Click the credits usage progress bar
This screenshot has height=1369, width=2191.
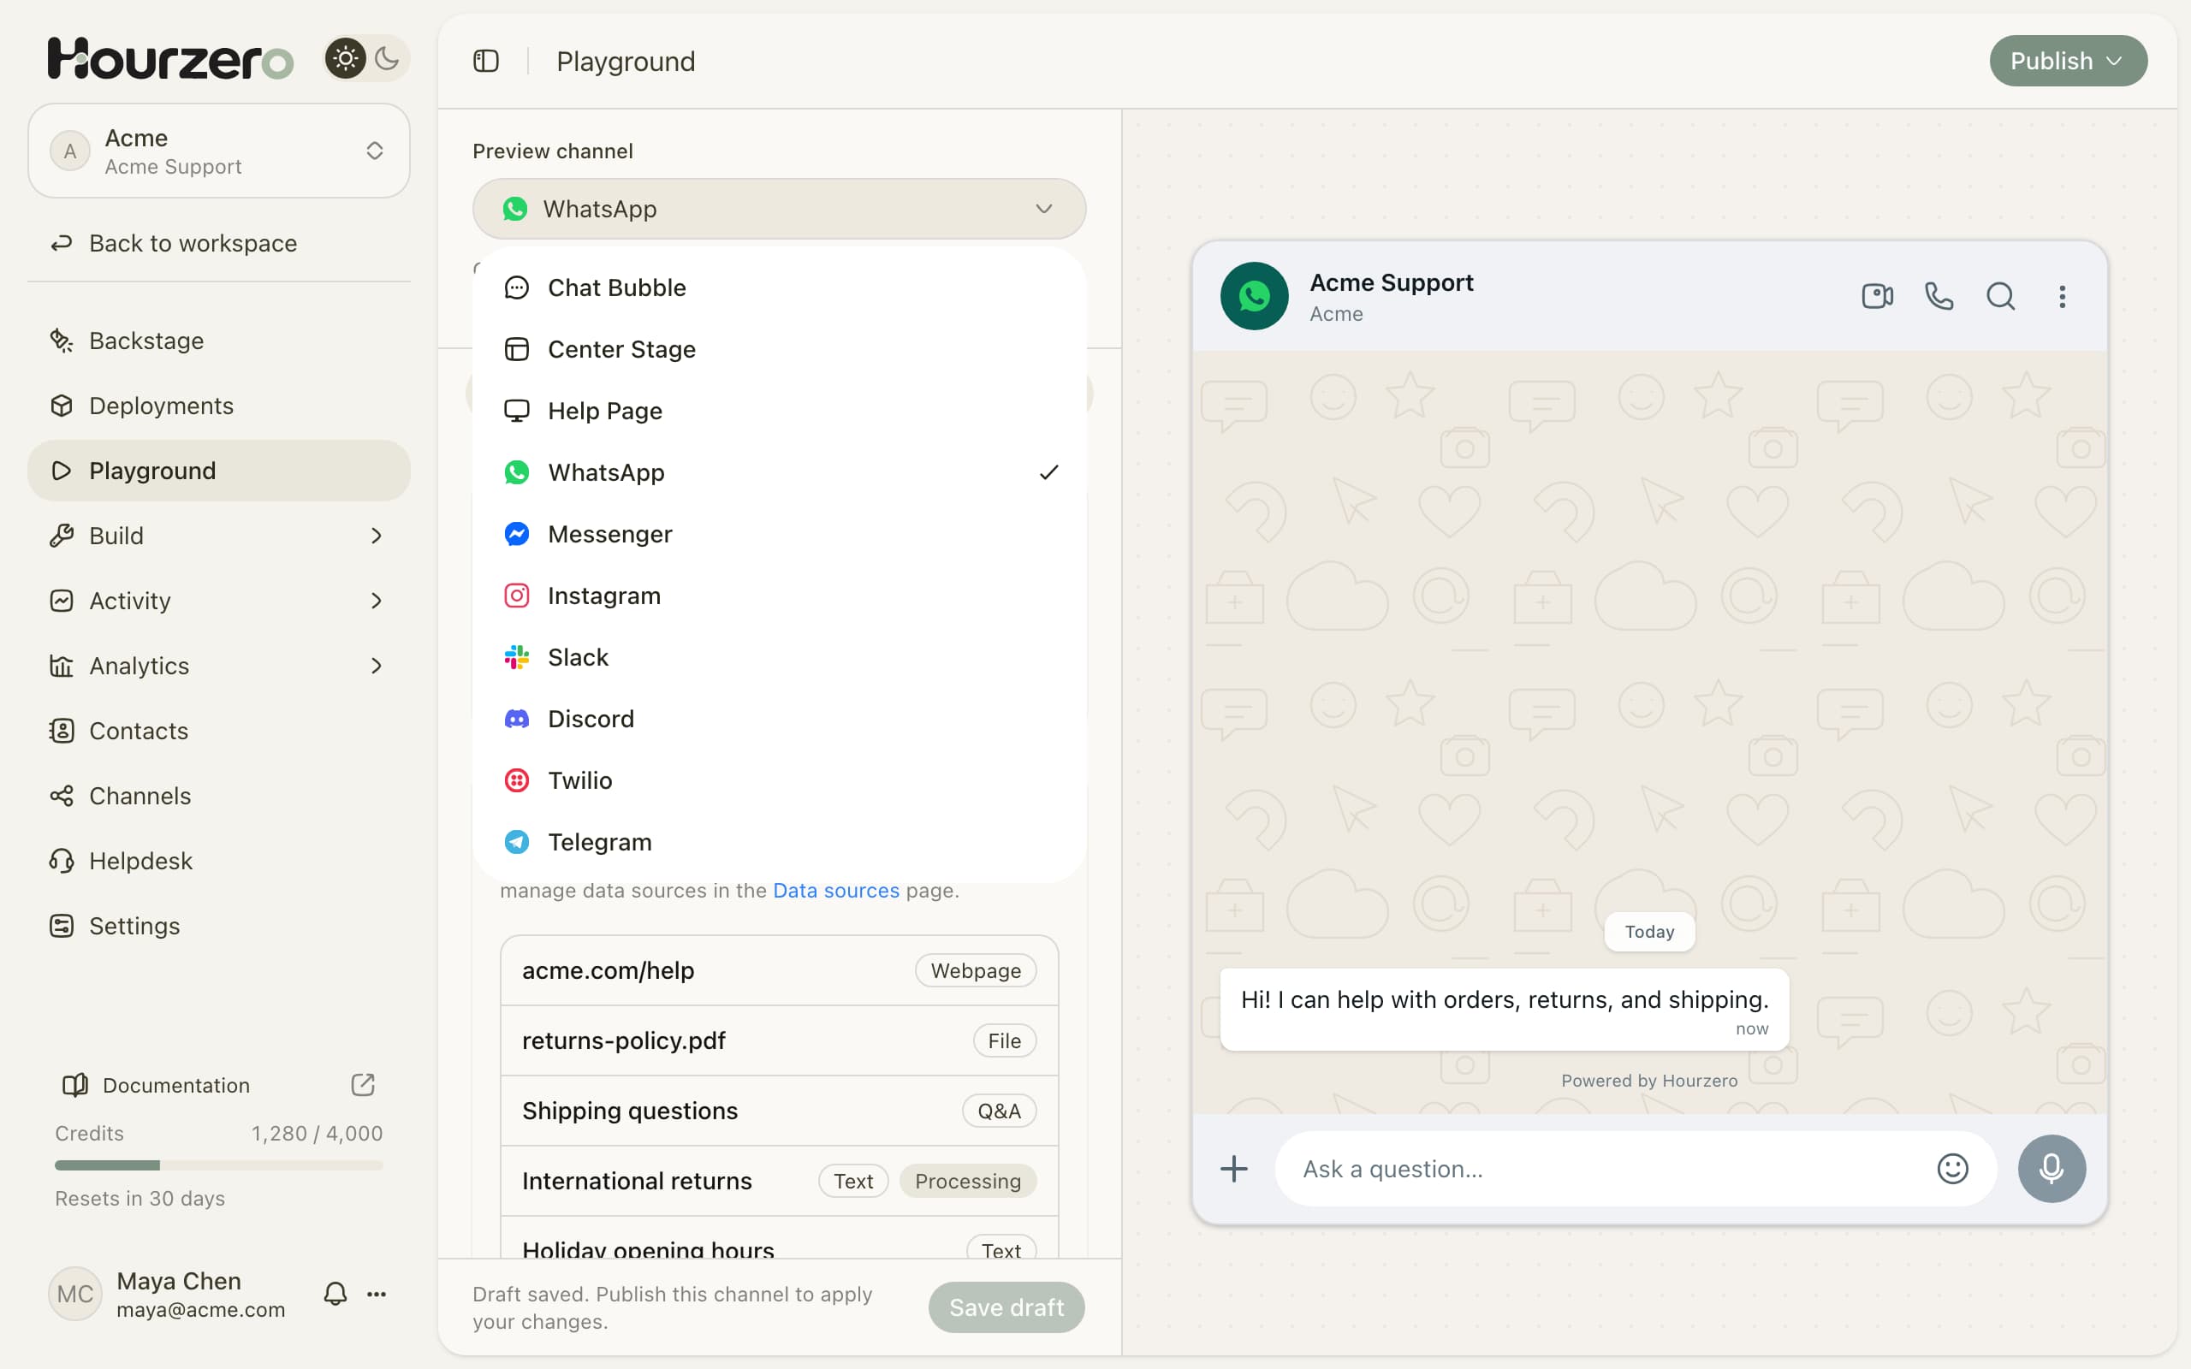tap(219, 1165)
